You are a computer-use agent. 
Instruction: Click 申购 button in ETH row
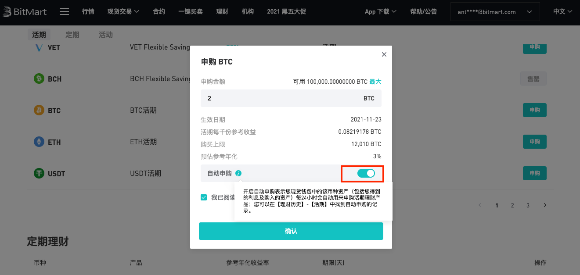tap(535, 142)
